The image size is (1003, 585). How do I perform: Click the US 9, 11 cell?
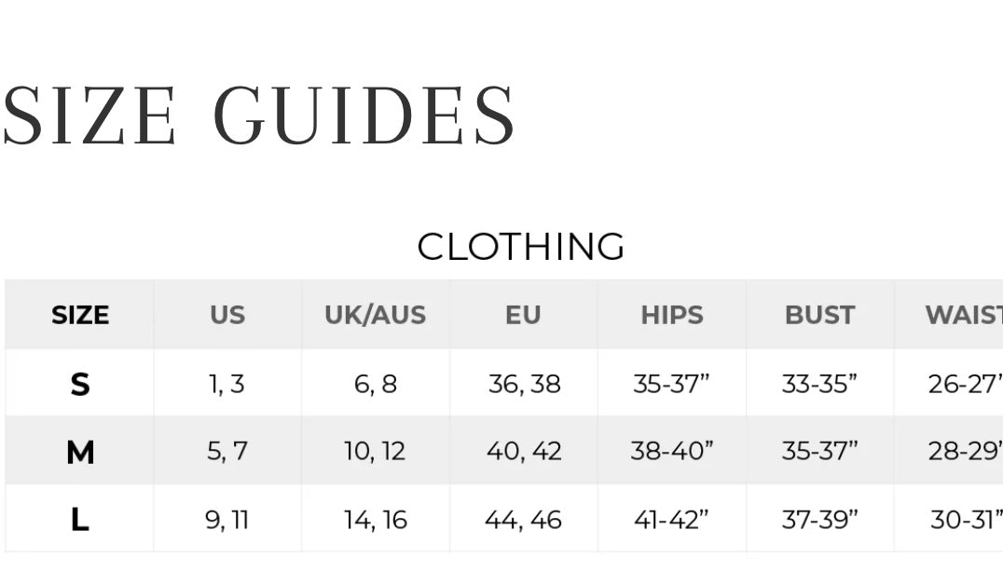coord(227,520)
